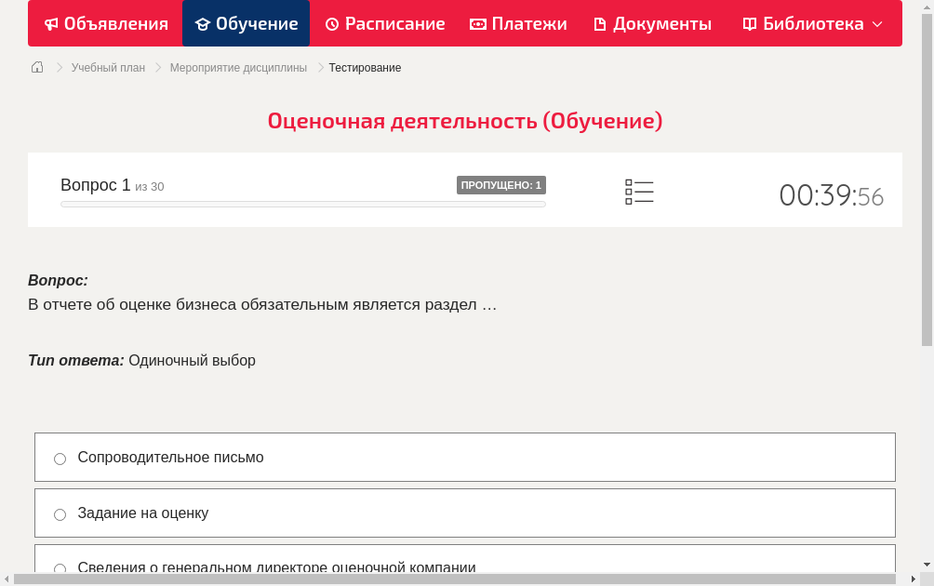Click the document icon on Документы
The height and width of the screenshot is (586, 934).
[x=599, y=23]
